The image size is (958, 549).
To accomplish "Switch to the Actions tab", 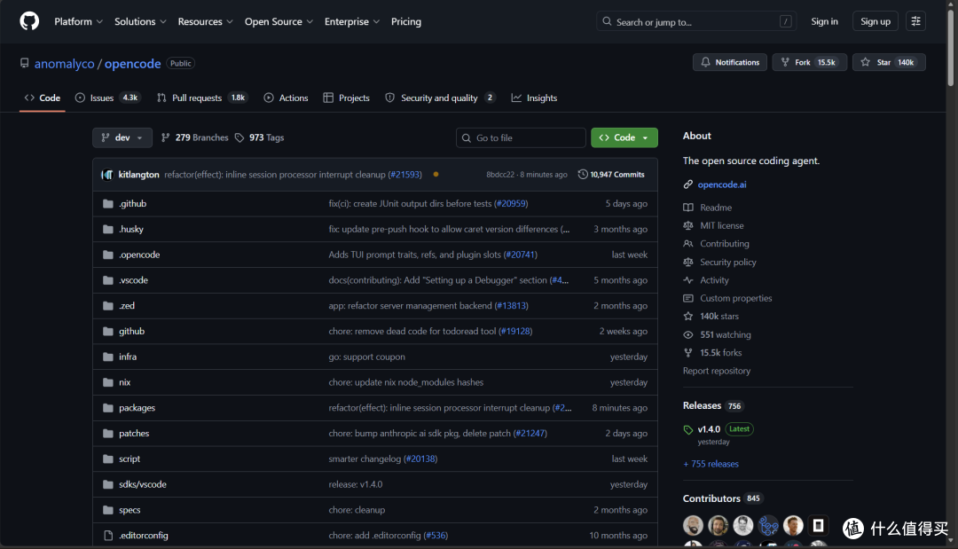I will (286, 98).
